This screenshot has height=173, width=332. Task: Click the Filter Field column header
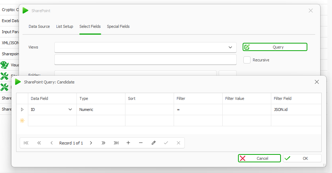coord(296,98)
